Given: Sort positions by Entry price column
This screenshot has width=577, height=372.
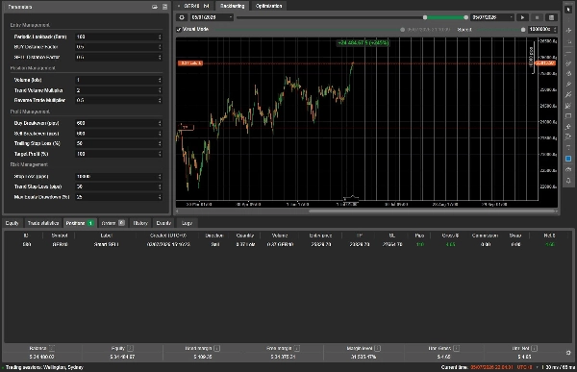Looking at the screenshot, I should (320, 236).
